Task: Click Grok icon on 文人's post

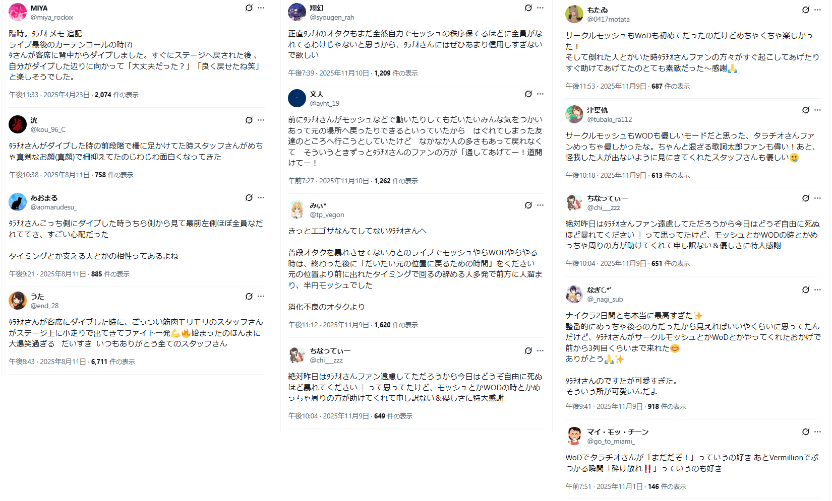Action: click(x=528, y=94)
